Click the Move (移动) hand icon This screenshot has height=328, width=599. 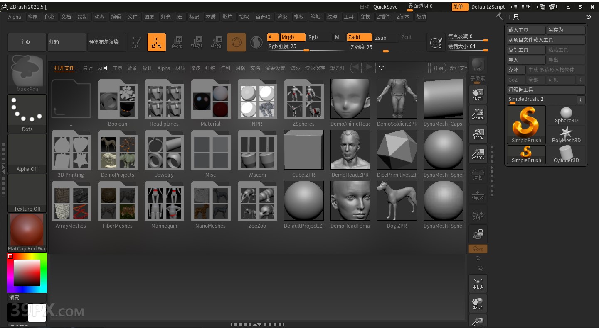pyautogui.click(x=478, y=304)
